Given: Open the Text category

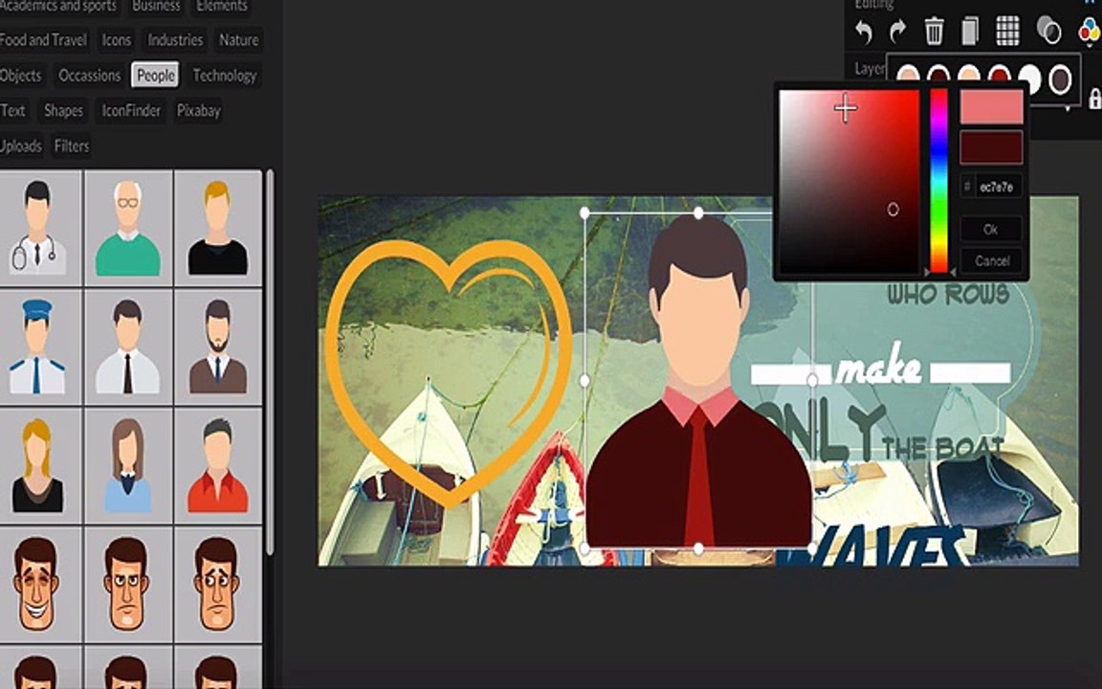Looking at the screenshot, I should pyautogui.click(x=12, y=110).
